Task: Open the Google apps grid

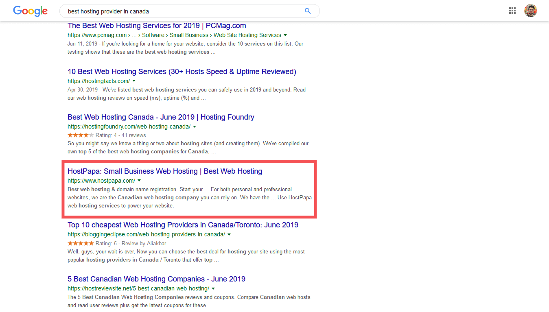Action: (x=512, y=11)
